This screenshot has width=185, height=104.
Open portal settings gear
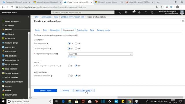(139, 12)
